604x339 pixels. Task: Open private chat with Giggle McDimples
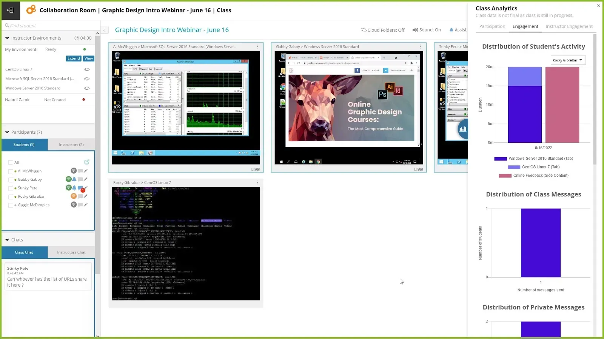tap(80, 205)
